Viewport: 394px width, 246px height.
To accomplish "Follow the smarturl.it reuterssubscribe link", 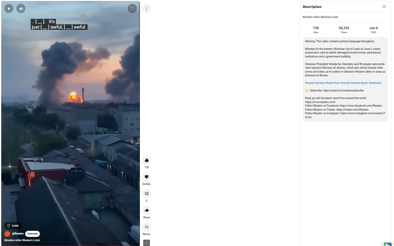I will 343,91.
